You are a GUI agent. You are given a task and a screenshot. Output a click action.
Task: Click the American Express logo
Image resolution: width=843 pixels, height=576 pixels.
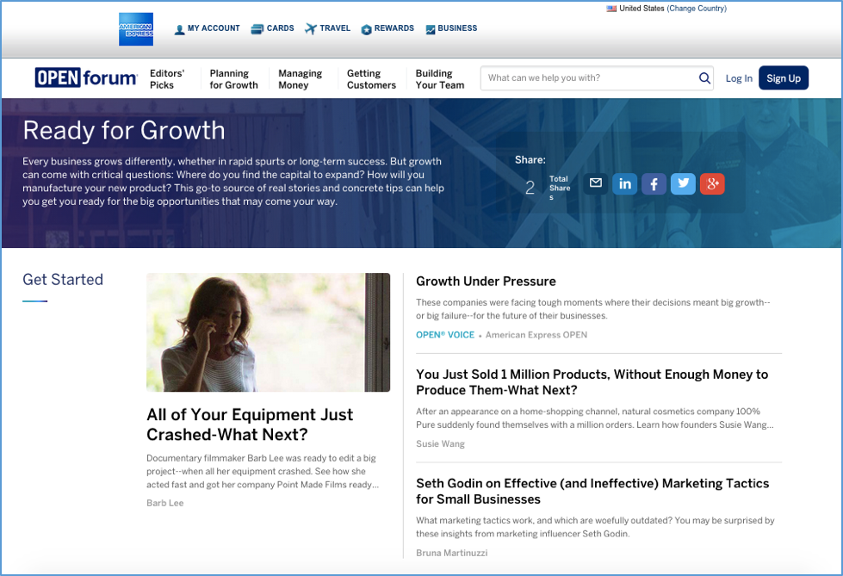pyautogui.click(x=135, y=28)
